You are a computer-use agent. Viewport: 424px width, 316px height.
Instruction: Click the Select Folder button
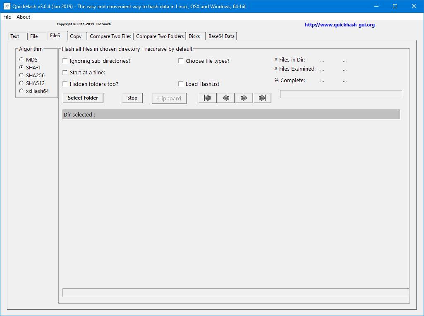tap(83, 98)
